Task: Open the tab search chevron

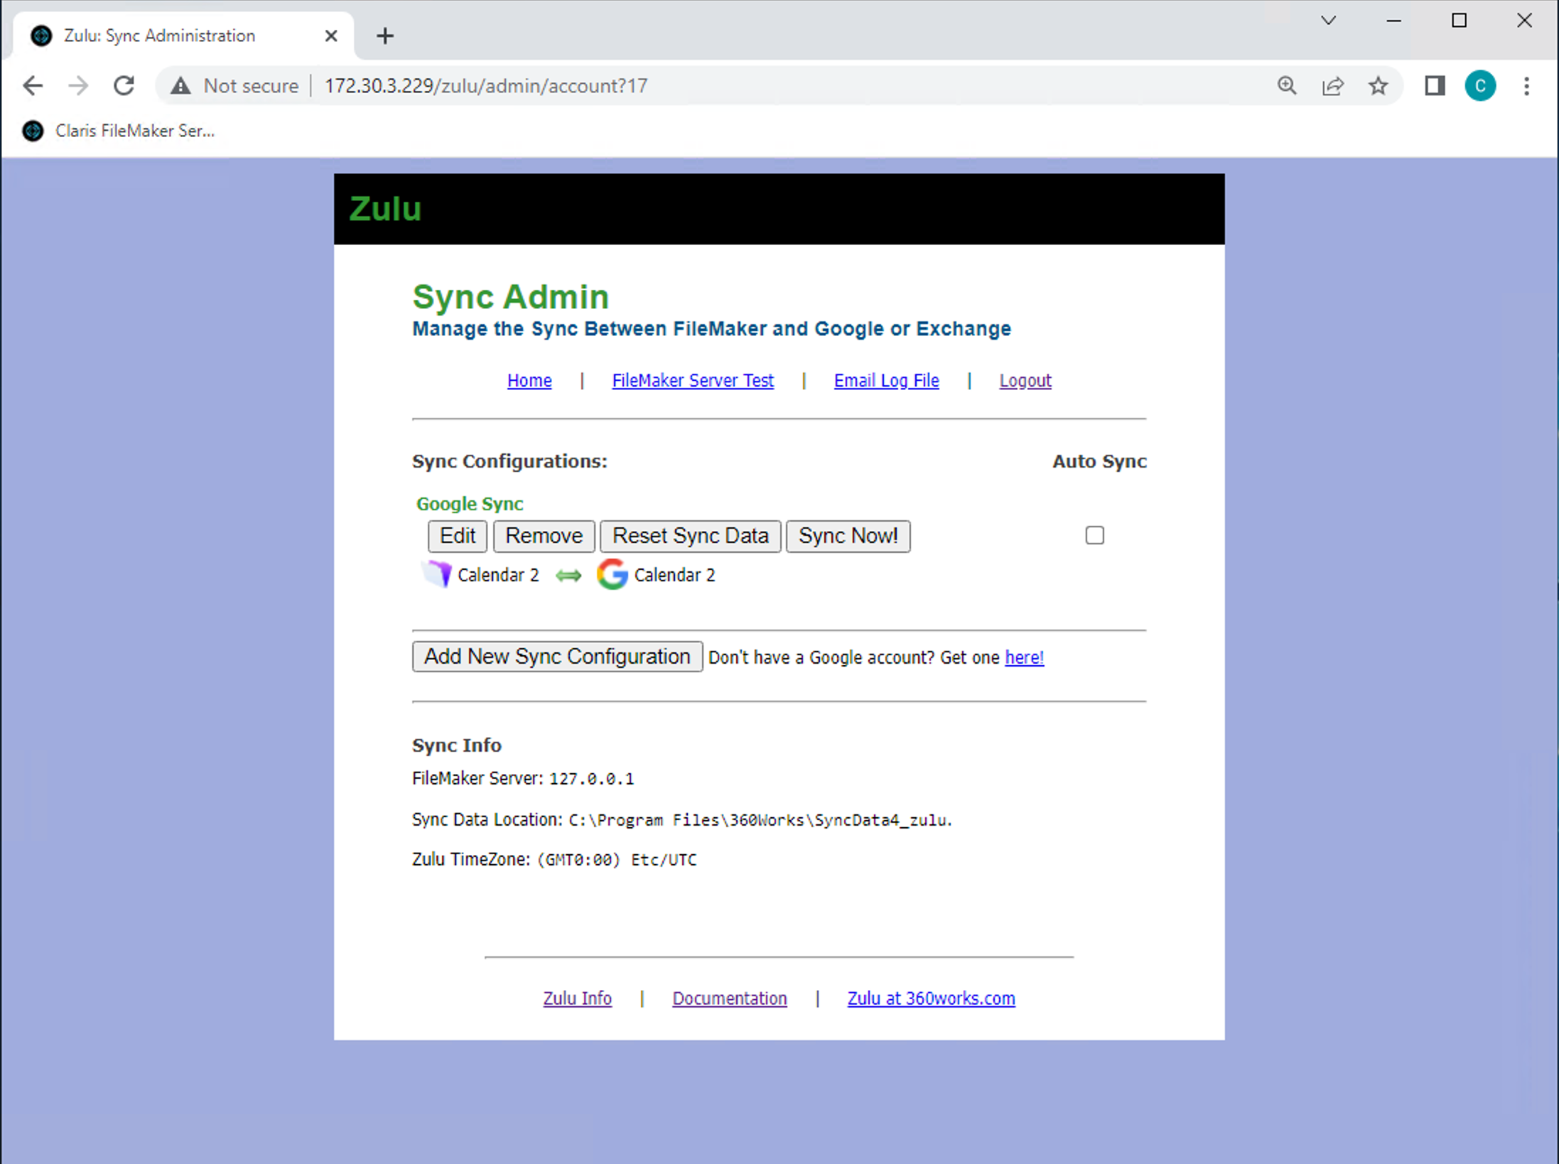Action: pos(1328,21)
